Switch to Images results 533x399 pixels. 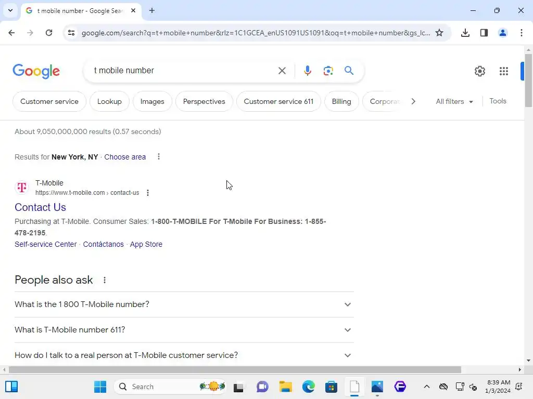pos(152,101)
